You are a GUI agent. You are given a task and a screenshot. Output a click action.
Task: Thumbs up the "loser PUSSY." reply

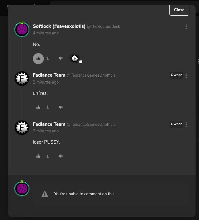[38, 156]
